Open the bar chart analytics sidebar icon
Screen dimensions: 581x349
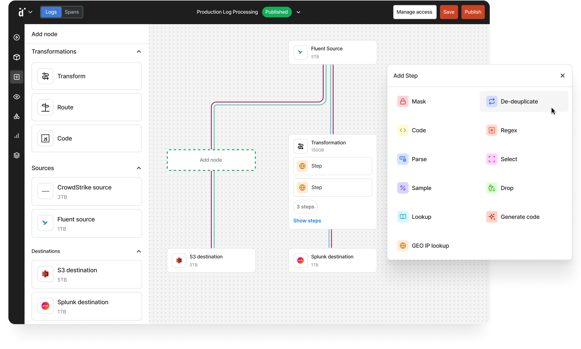coord(17,136)
